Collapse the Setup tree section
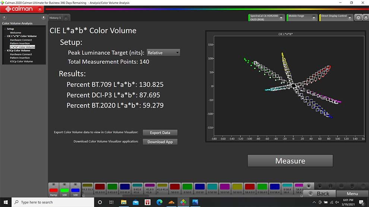The width and height of the screenshot is (369, 207). pyautogui.click(x=5, y=29)
